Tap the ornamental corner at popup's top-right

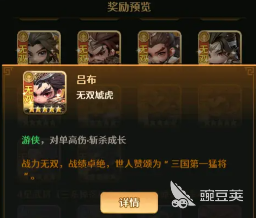tap(249, 71)
